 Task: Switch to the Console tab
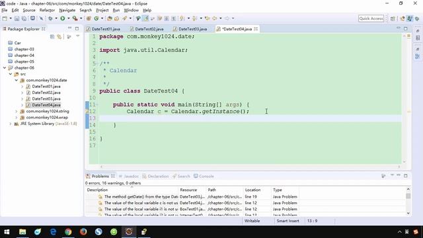[204, 177]
